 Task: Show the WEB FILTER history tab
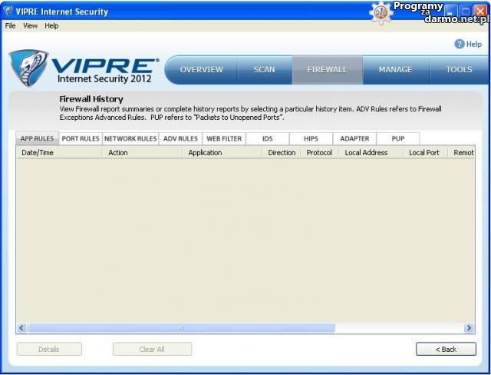pyautogui.click(x=223, y=139)
